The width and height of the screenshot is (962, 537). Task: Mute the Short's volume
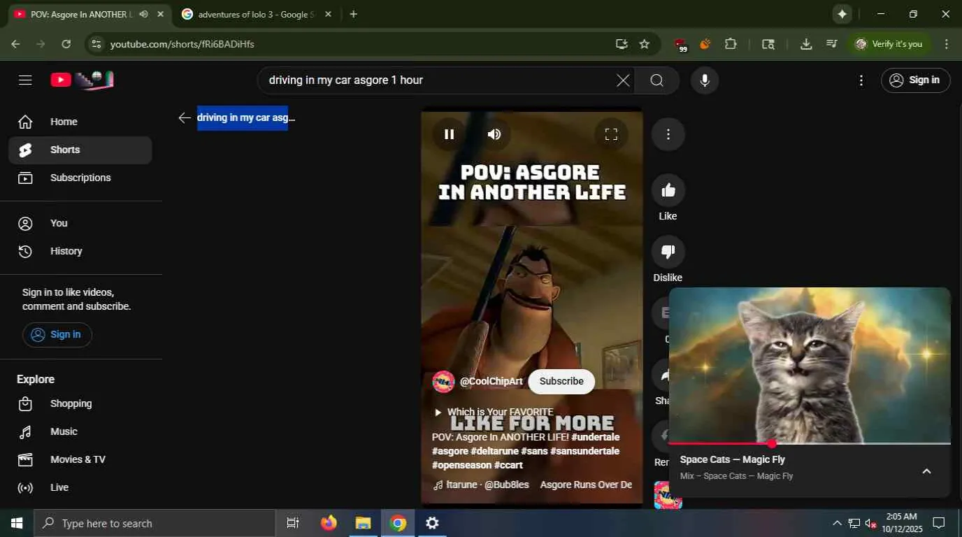click(494, 134)
